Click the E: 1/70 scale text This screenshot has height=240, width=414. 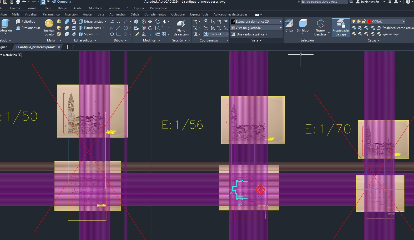pos(328,129)
